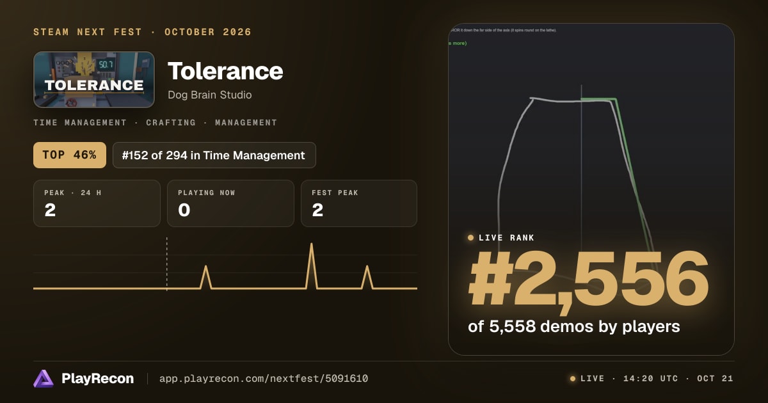Click the first small spike on the chart

point(205,276)
